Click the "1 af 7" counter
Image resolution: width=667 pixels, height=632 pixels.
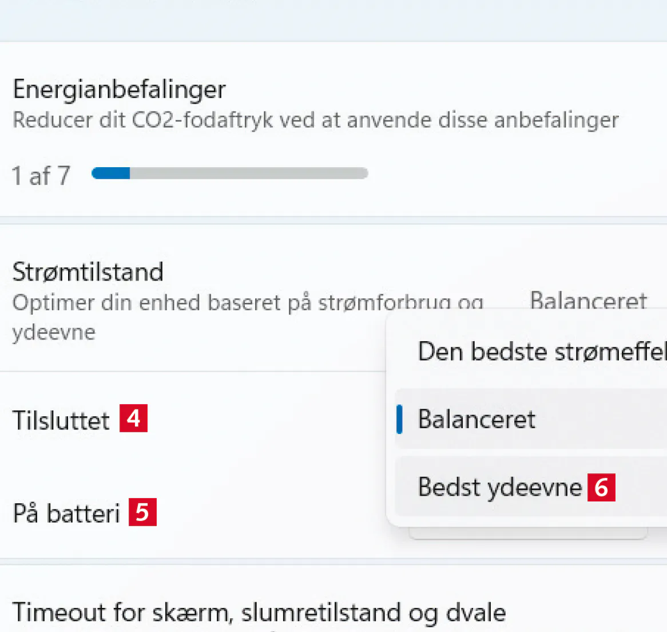tap(41, 176)
